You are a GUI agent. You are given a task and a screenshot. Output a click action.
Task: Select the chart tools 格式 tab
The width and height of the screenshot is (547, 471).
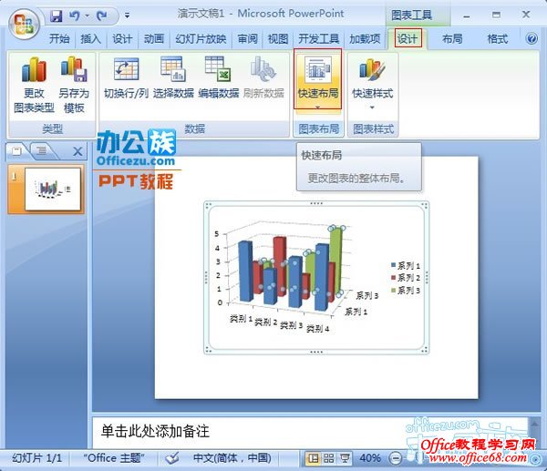[497, 38]
